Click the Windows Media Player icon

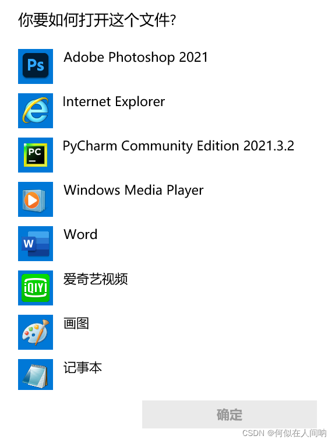[36, 199]
